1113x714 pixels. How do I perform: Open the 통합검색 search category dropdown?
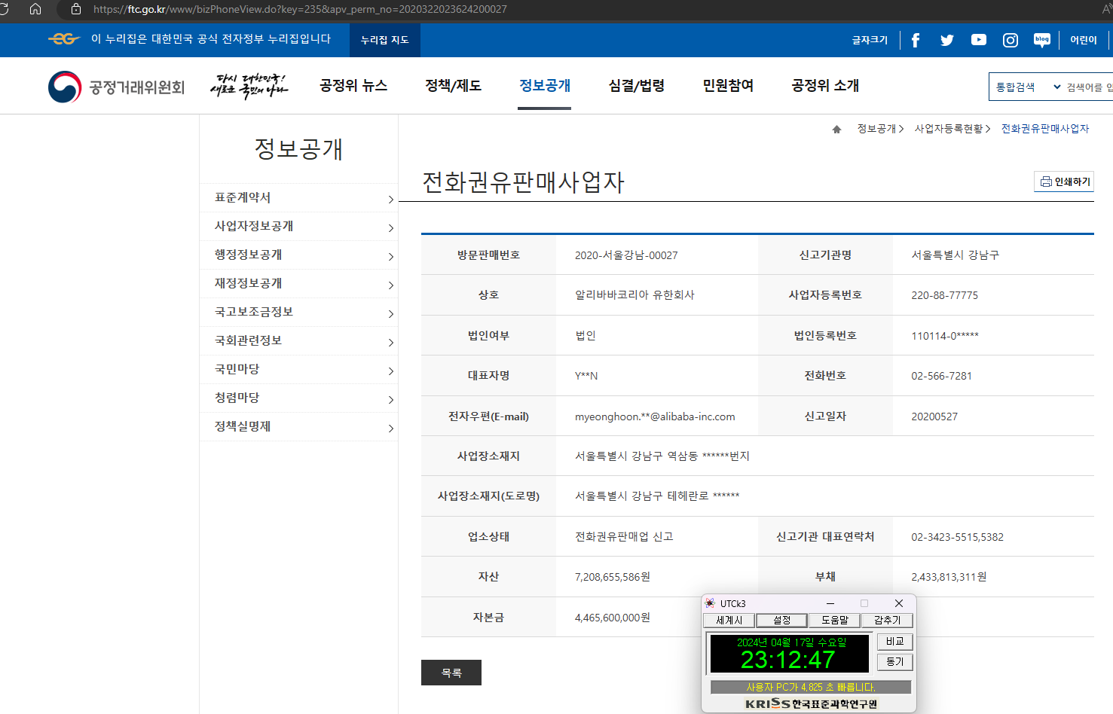[x=1028, y=87]
